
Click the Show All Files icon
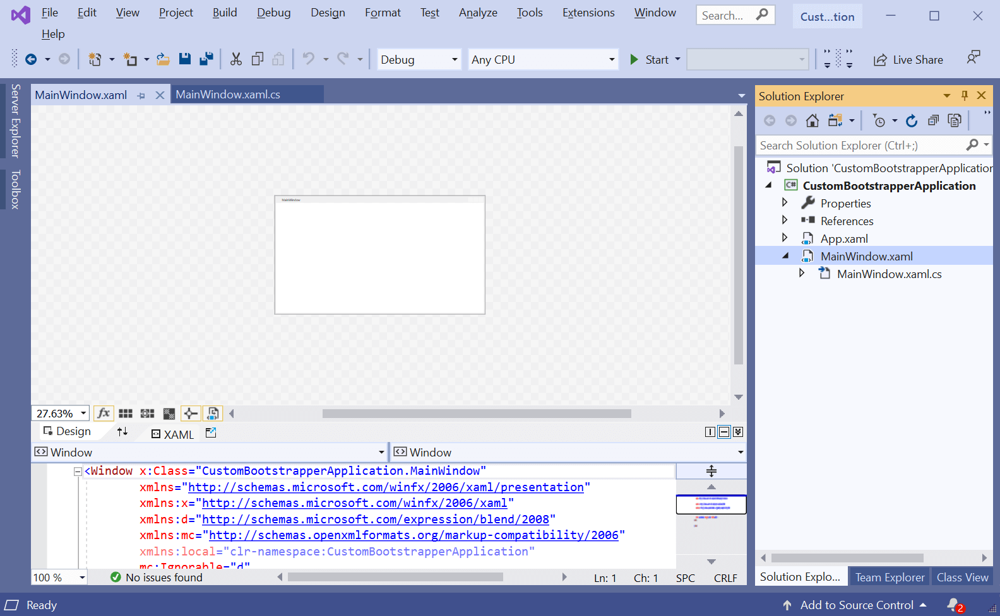[955, 120]
